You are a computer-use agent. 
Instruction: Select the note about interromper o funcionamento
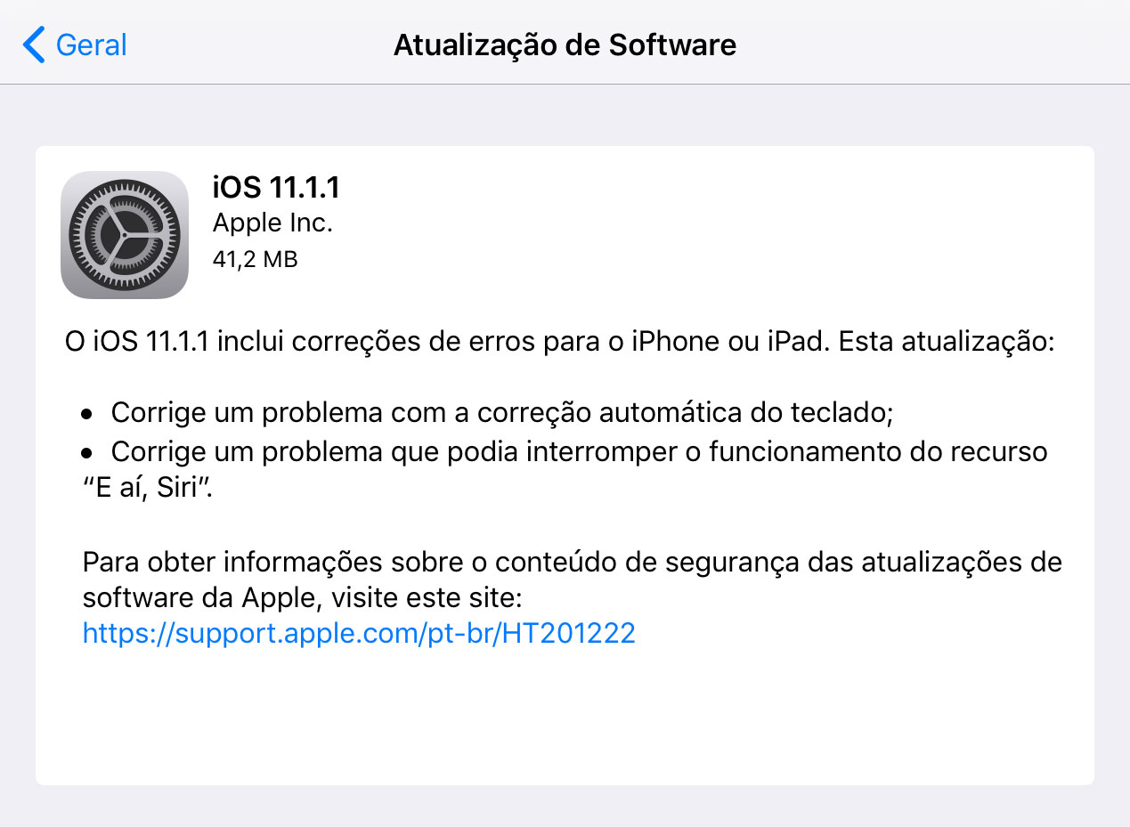click(579, 452)
